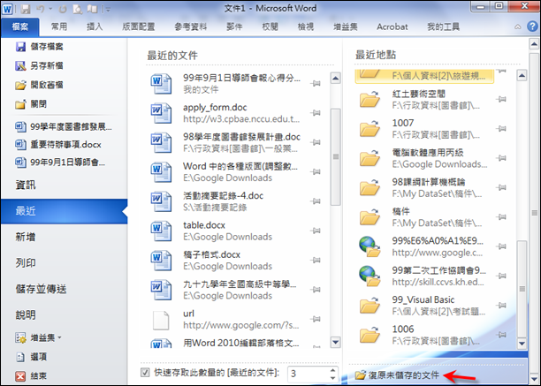Collapse the ribbon with the caret icon
Viewport: 541px width, 386px height.
coord(517,26)
